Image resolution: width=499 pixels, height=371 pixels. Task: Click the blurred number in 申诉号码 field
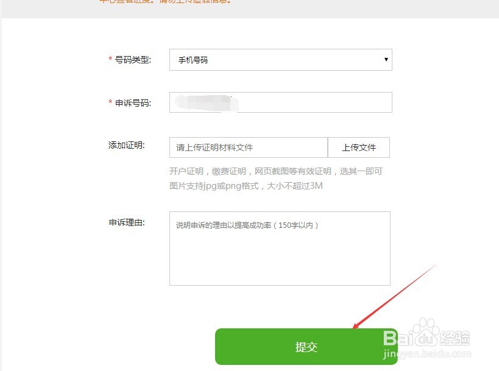click(207, 103)
